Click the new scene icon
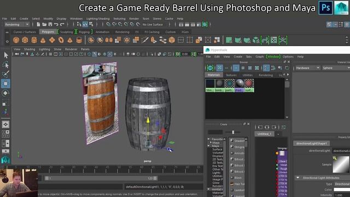The height and width of the screenshot is (197, 350). click(38, 24)
